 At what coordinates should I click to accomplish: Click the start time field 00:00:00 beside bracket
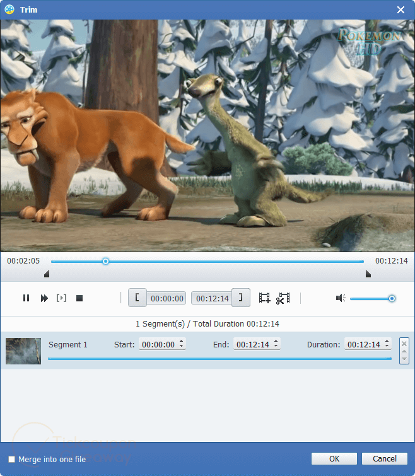[167, 298]
